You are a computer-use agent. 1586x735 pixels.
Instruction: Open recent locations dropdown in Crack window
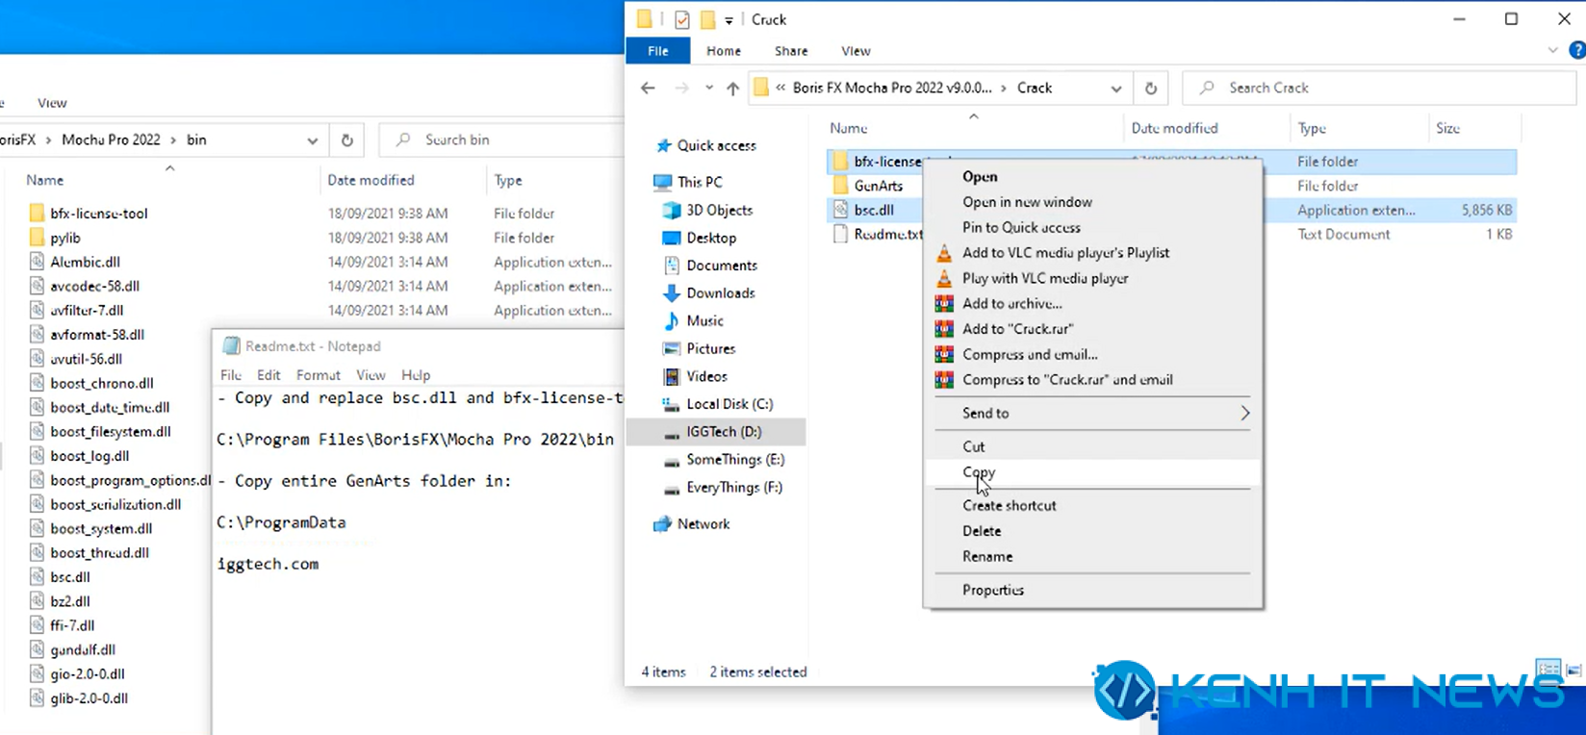709,88
